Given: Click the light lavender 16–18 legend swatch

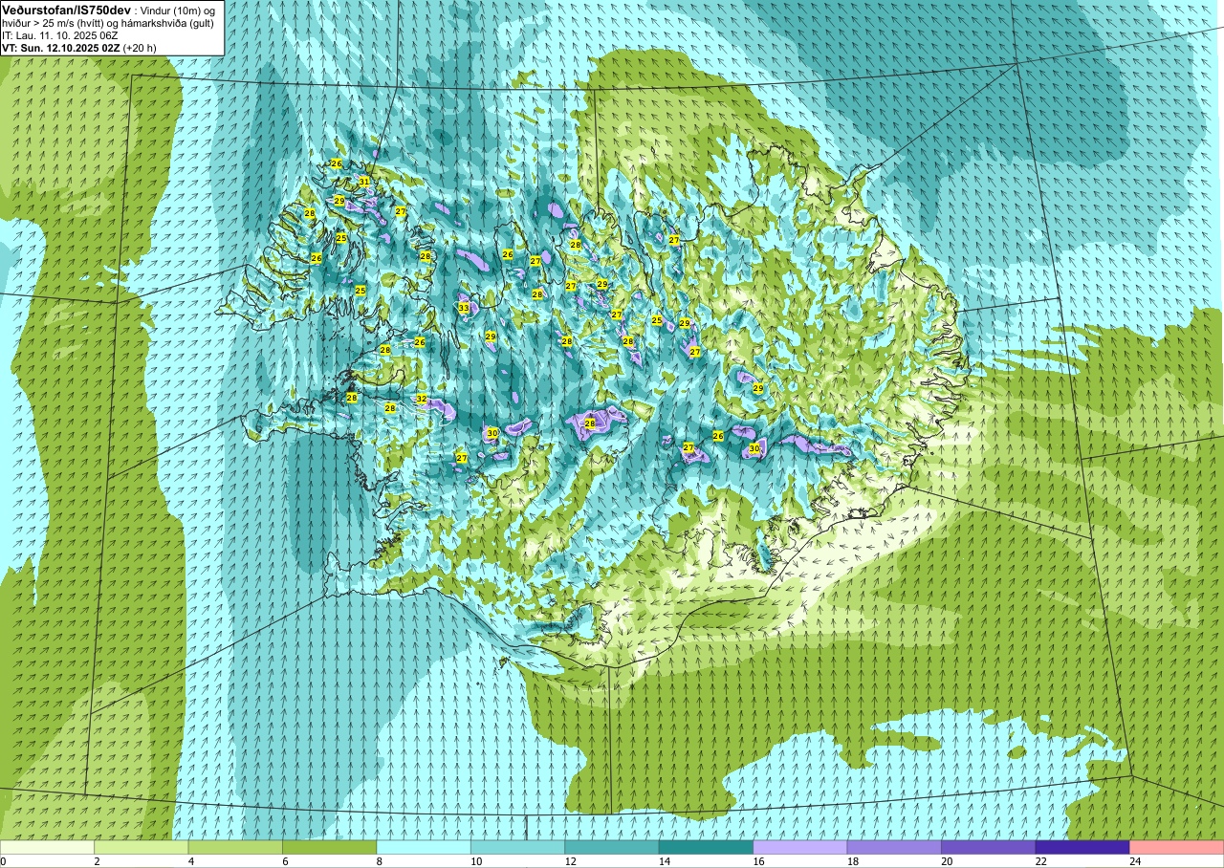Looking at the screenshot, I should click(x=800, y=847).
